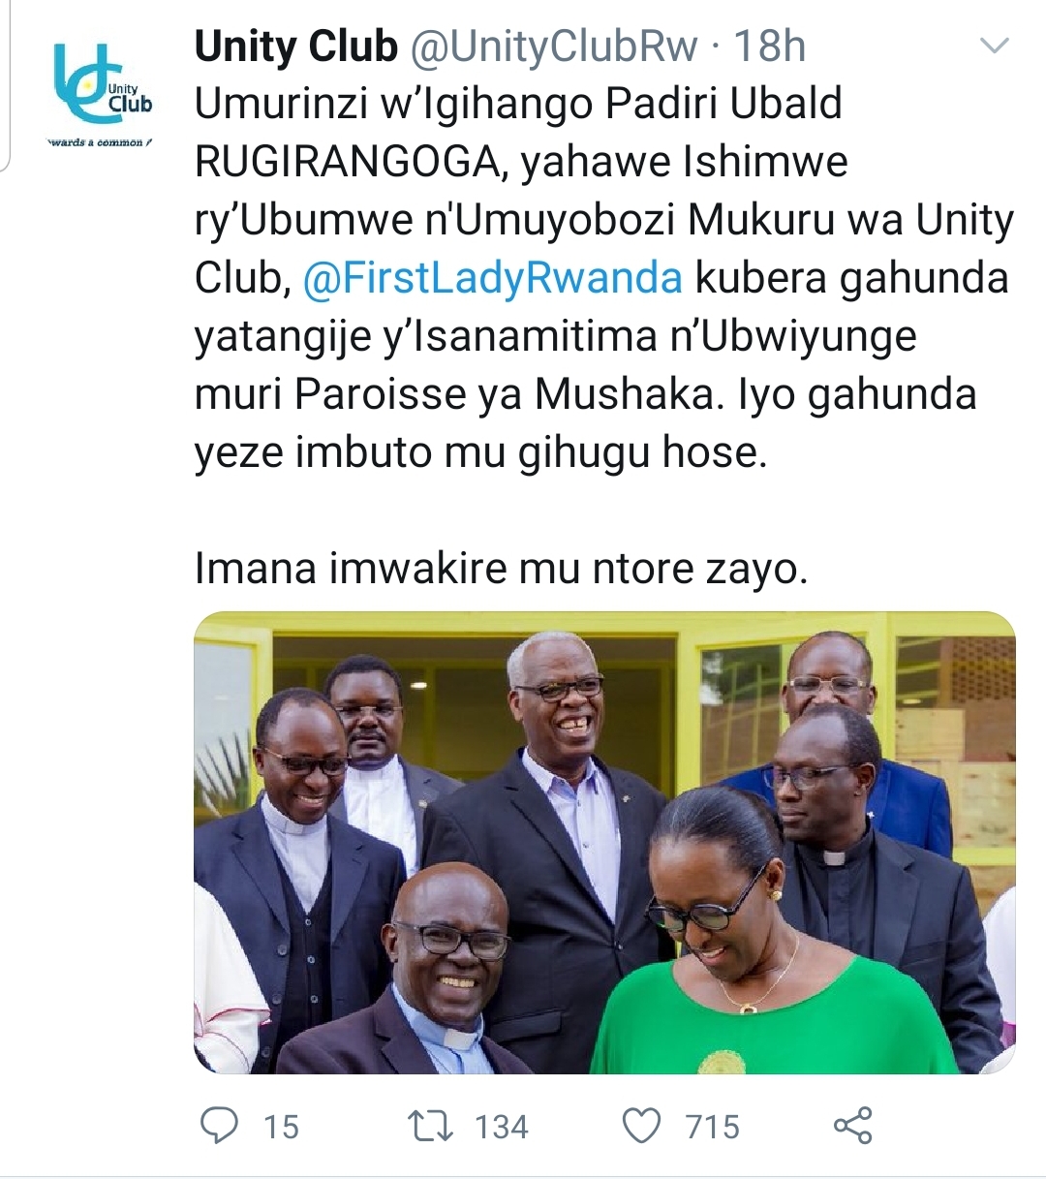Tap the tagline under Unity Club logo
This screenshot has height=1179, width=1046.
tap(101, 142)
